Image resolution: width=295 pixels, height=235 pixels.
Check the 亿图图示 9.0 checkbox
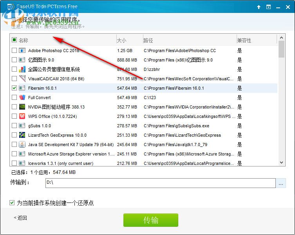[x=14, y=60]
